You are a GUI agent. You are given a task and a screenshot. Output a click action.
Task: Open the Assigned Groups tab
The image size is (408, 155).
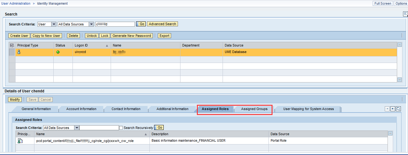254,109
